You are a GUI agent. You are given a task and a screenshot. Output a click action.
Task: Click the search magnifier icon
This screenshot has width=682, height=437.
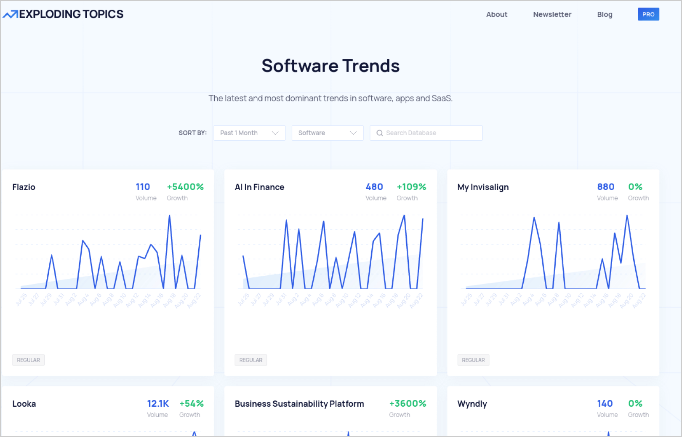[x=379, y=133]
